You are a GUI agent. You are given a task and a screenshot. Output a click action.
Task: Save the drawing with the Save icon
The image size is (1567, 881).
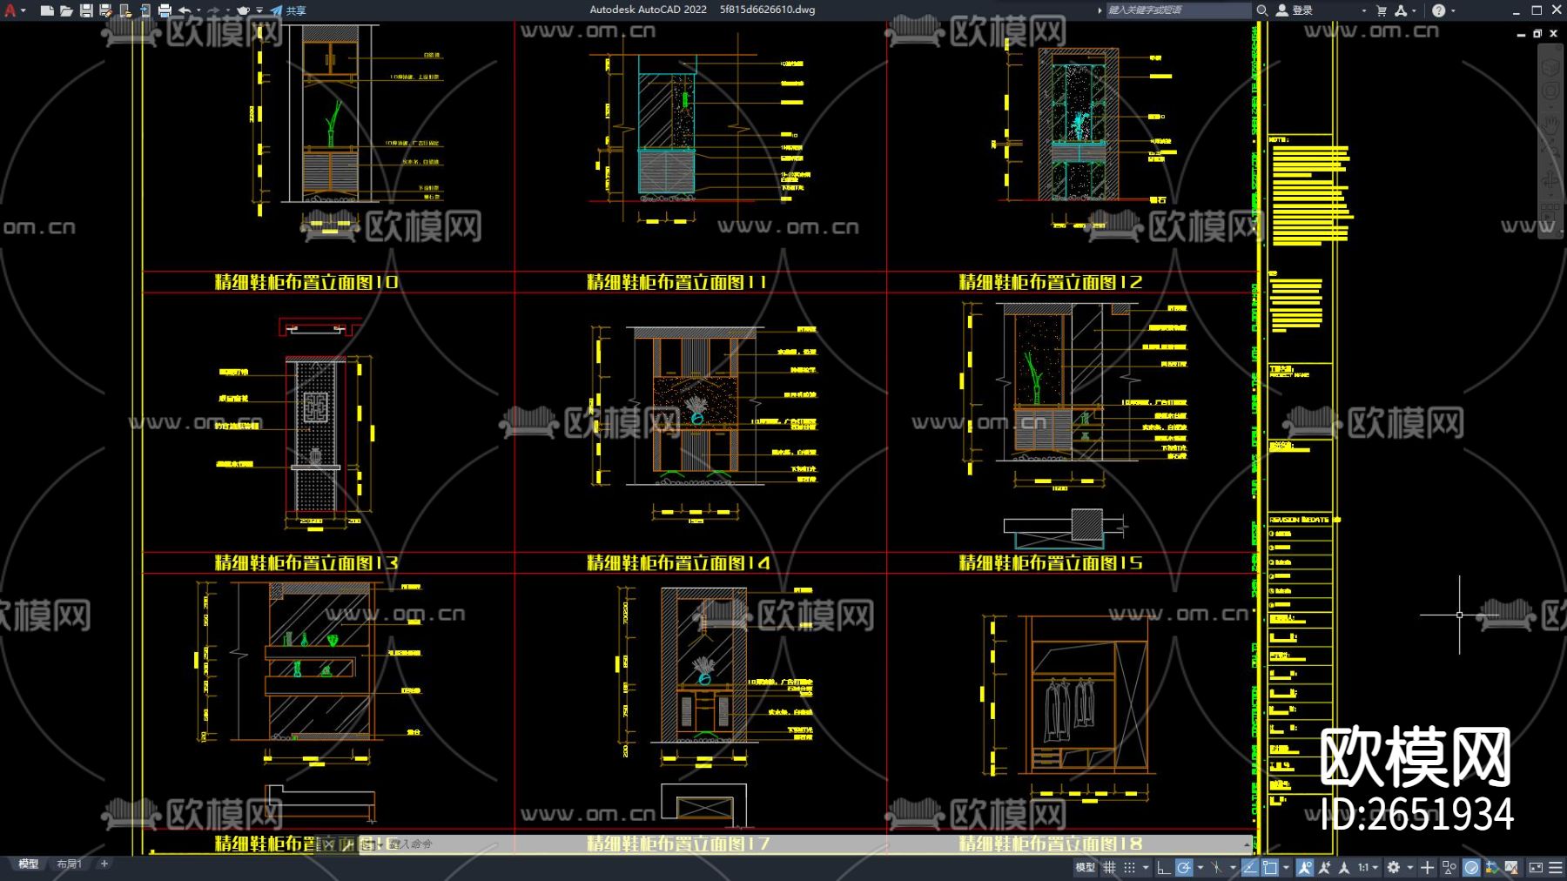86,10
